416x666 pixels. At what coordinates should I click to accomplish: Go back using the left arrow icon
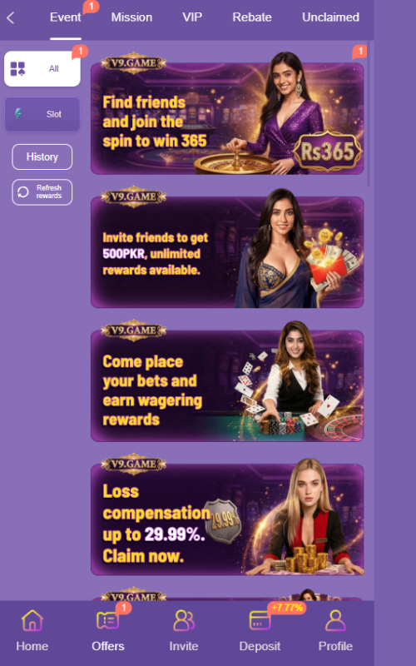pos(11,17)
